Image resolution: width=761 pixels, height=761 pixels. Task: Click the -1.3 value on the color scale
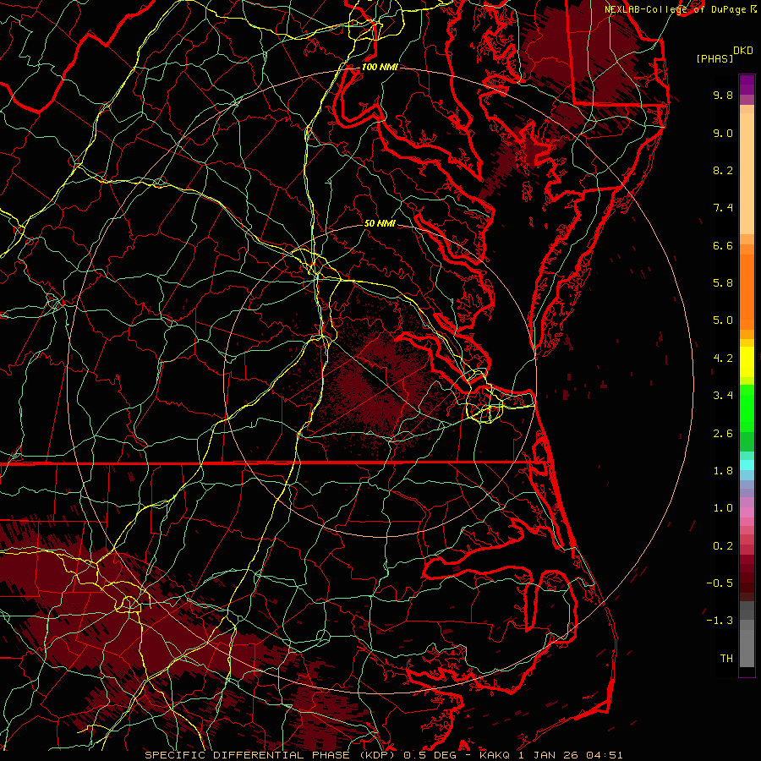coord(720,621)
